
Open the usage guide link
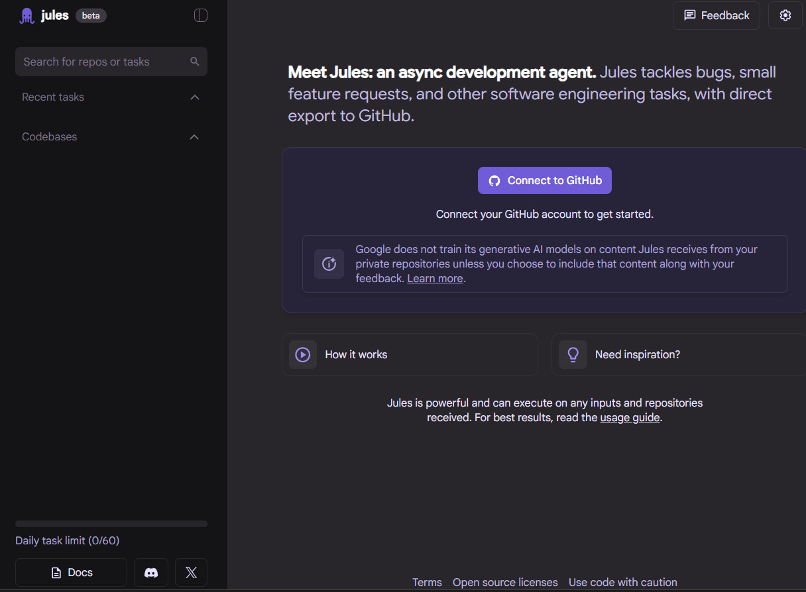pos(630,418)
